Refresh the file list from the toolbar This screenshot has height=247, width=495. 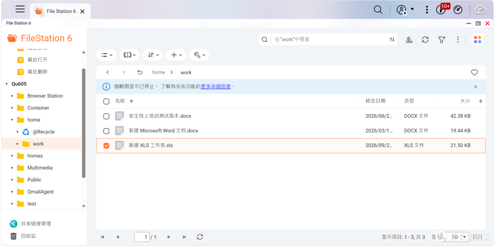(x=425, y=39)
